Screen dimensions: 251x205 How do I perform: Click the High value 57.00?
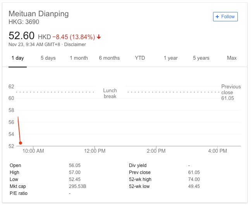click(x=75, y=172)
